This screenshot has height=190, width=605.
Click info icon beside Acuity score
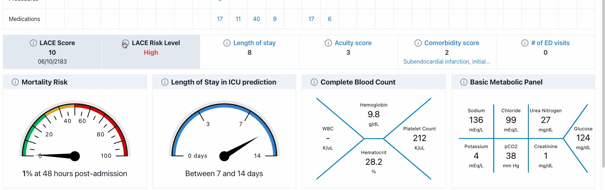[328, 43]
